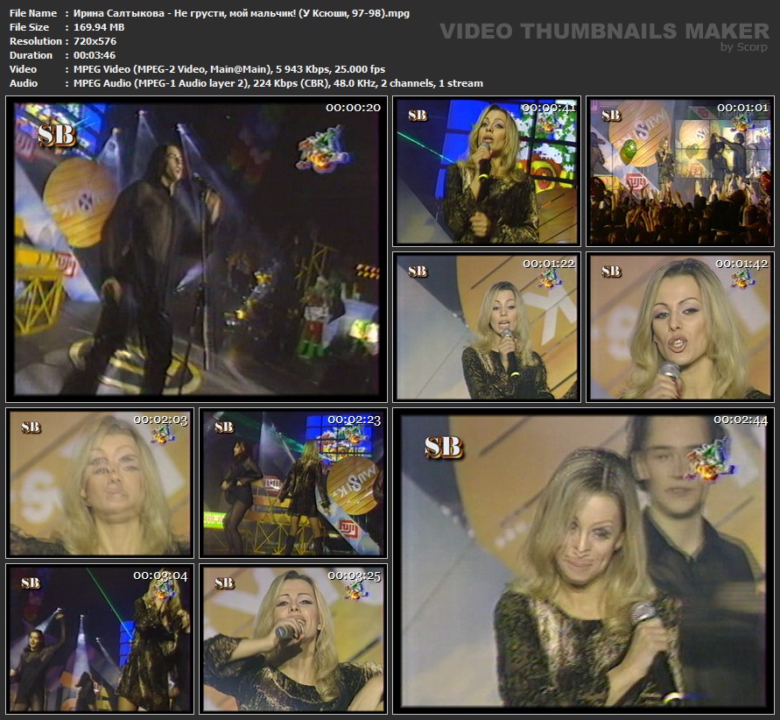This screenshot has height=720, width=780.
Task: Click the colorful channel logo in 00:02:44 frame
Action: pos(710,458)
